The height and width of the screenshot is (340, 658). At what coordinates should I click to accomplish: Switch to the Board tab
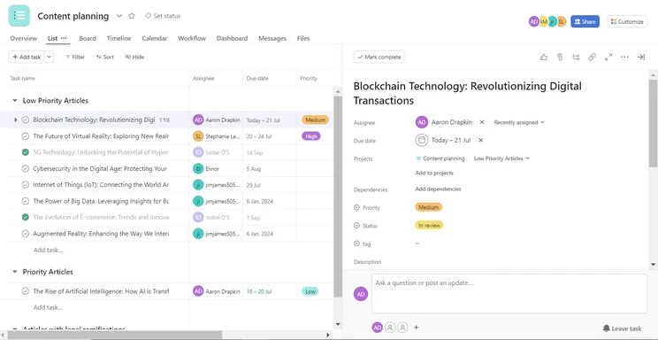88,38
